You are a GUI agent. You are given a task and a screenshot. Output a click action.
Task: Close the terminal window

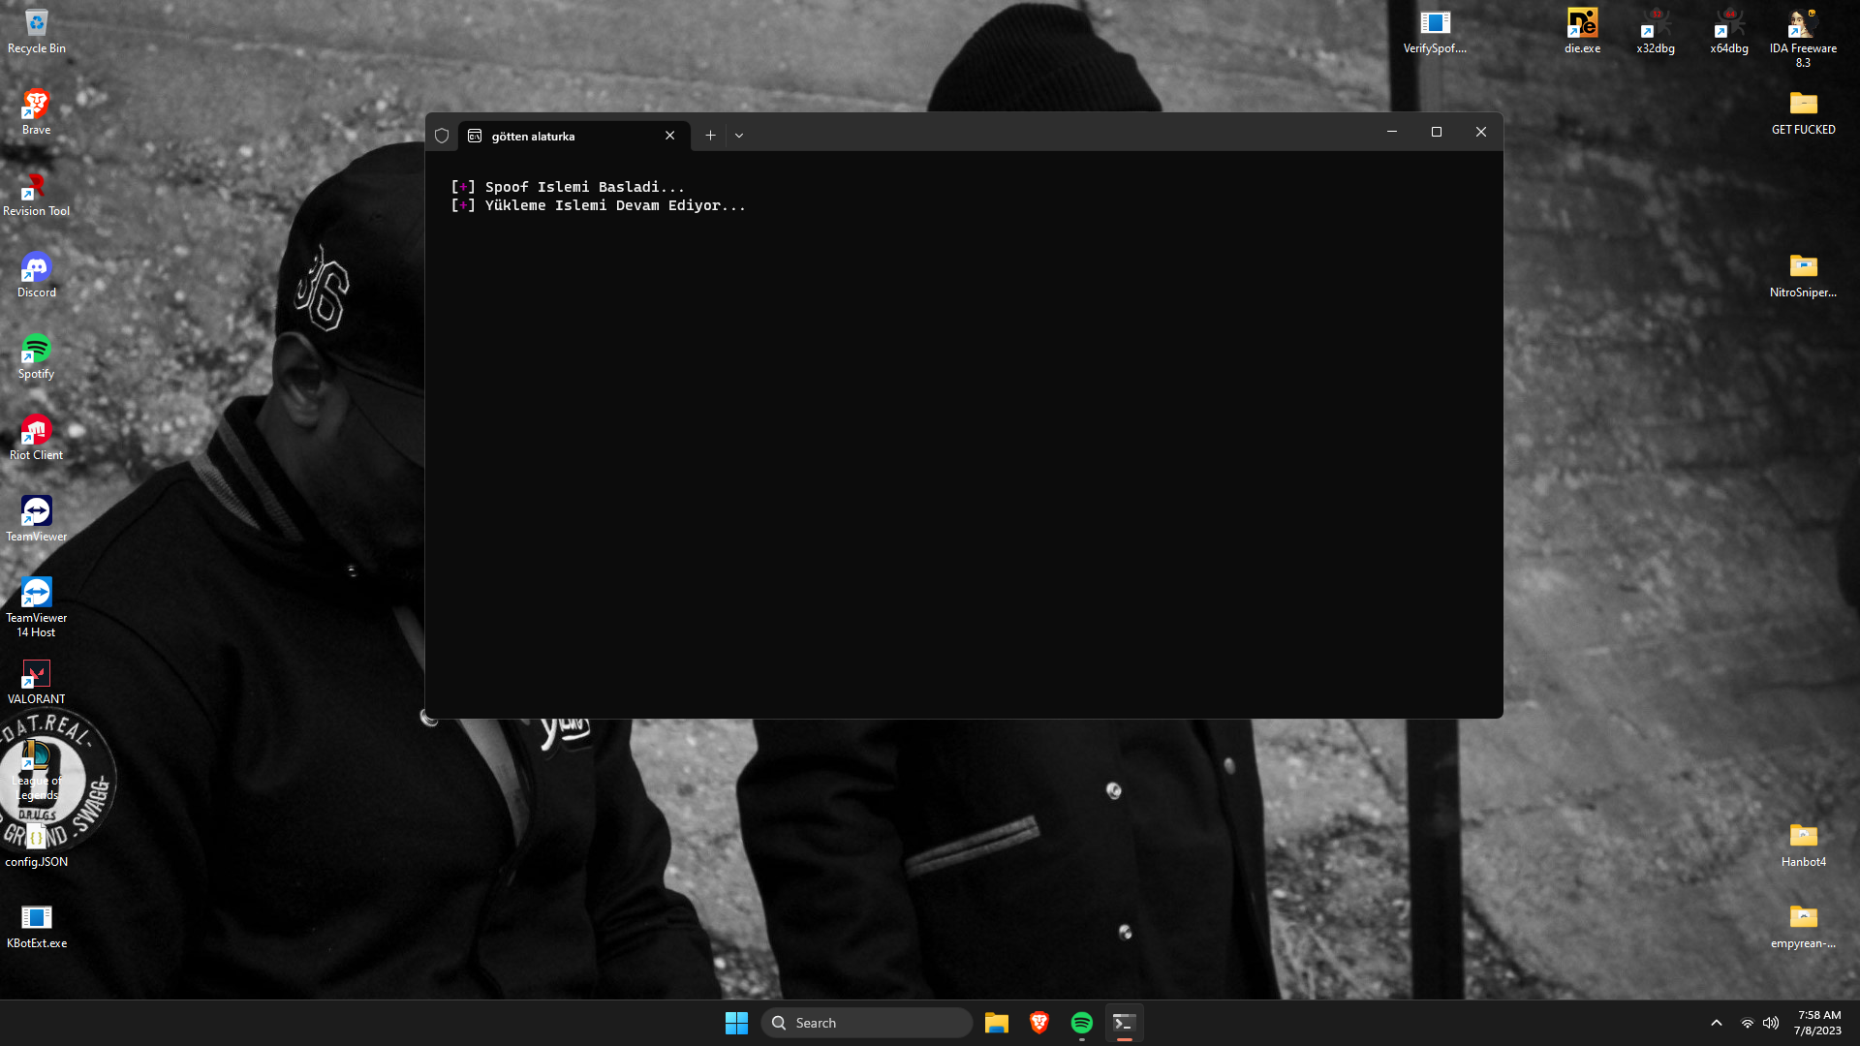click(1481, 132)
